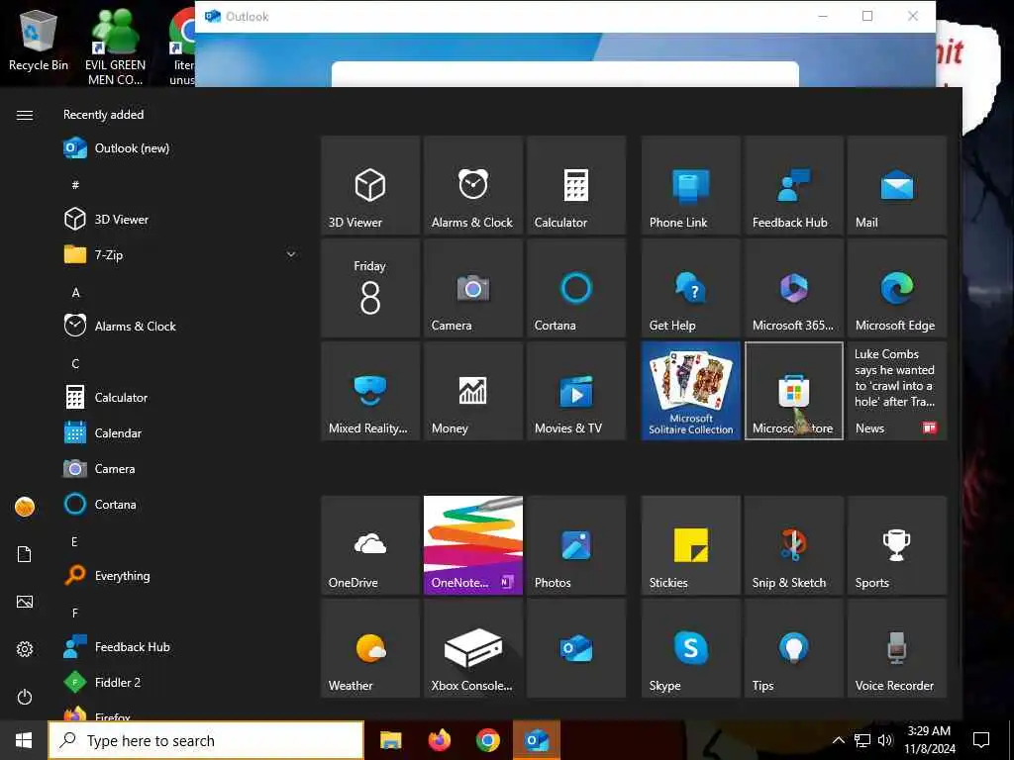The image size is (1014, 760).
Task: Open Pictures from Start sidebar
Action: point(25,602)
